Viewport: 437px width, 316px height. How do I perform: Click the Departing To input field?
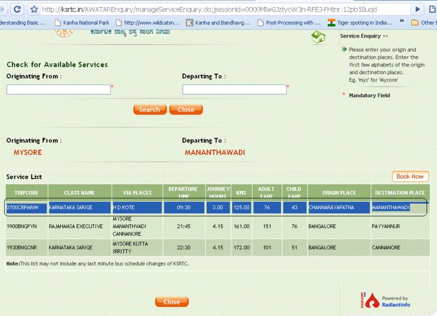(234, 90)
